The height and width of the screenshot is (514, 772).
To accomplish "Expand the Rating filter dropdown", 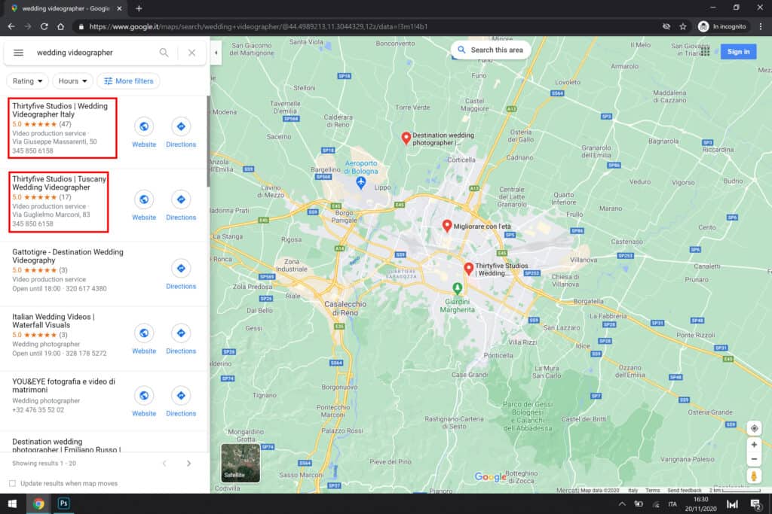I will 28,81.
